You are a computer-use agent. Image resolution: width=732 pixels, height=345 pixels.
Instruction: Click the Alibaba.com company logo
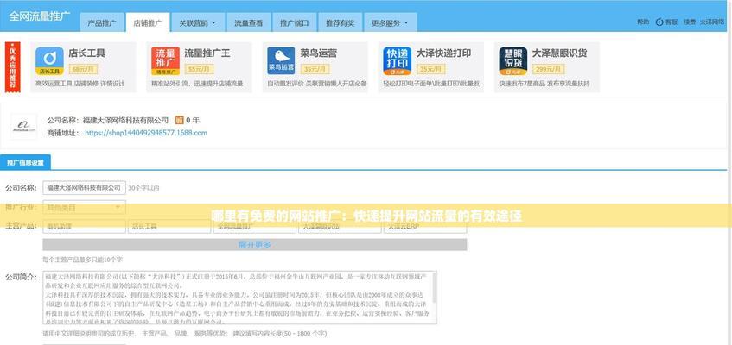coord(24,126)
